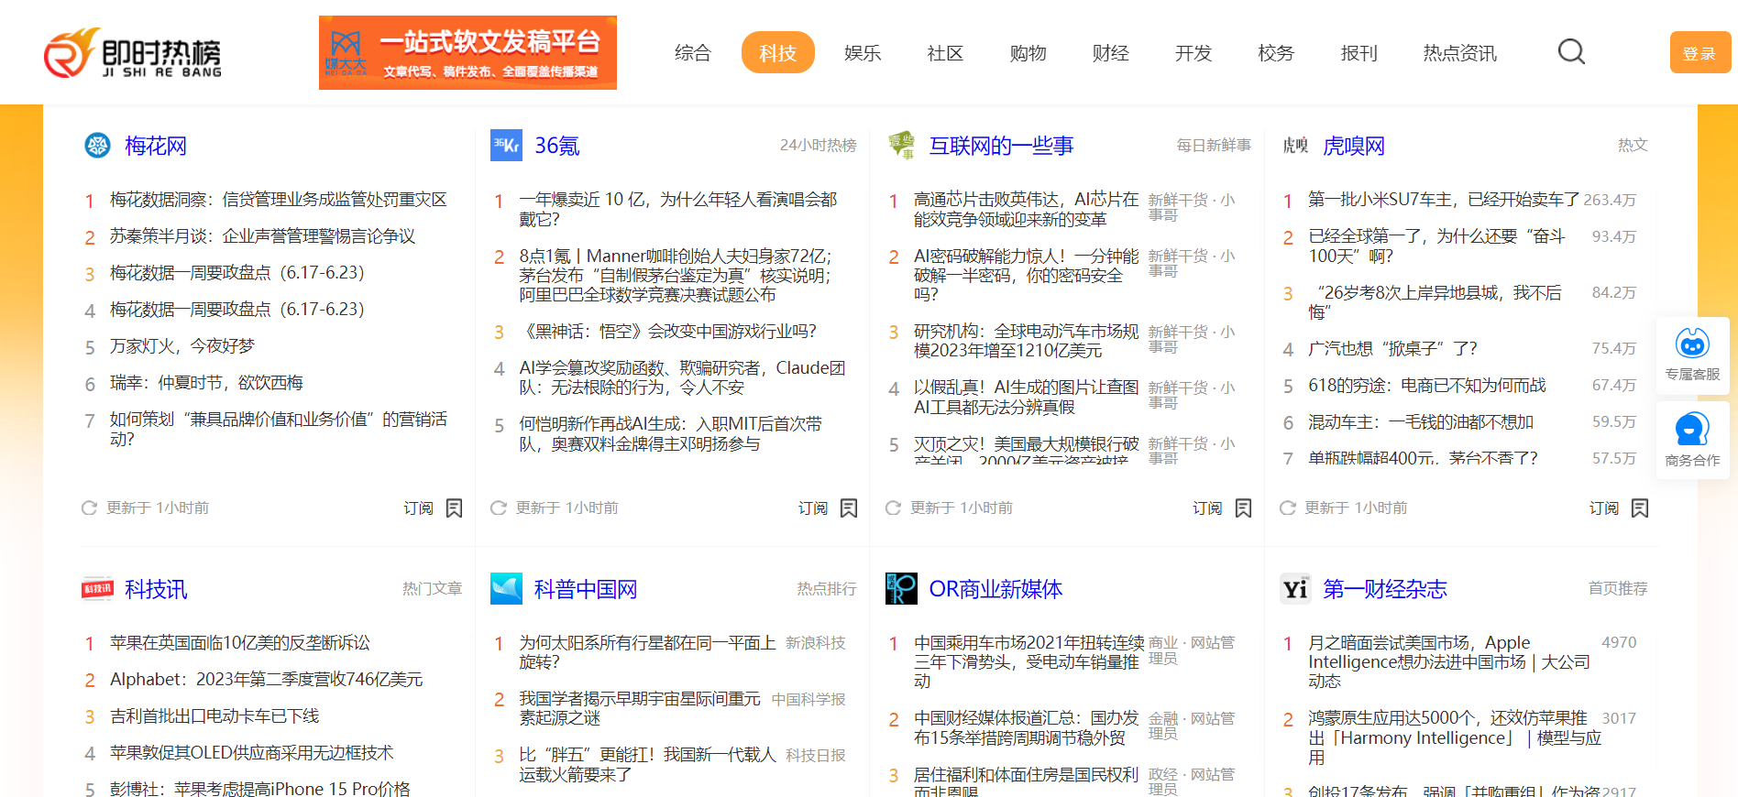Click the OR商业新媒体 logo icon
1738x797 pixels.
point(901,588)
